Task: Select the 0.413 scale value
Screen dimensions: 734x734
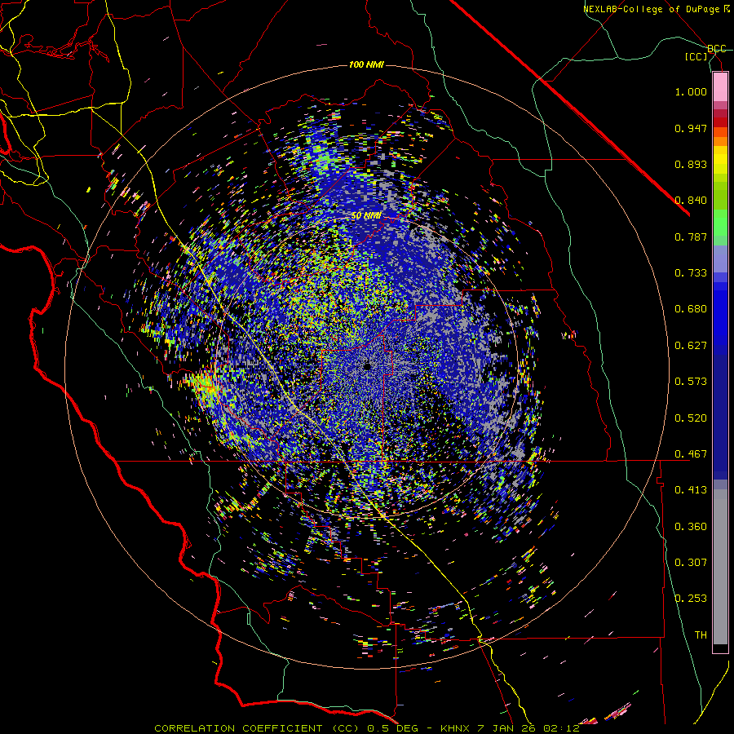Action: 691,490
